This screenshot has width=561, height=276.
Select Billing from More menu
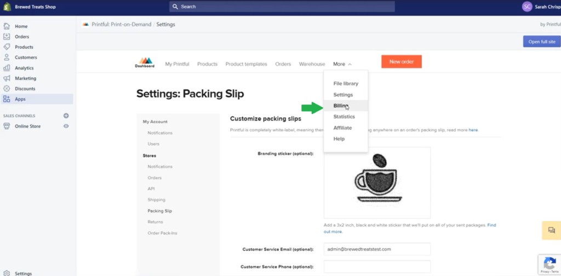point(346,106)
